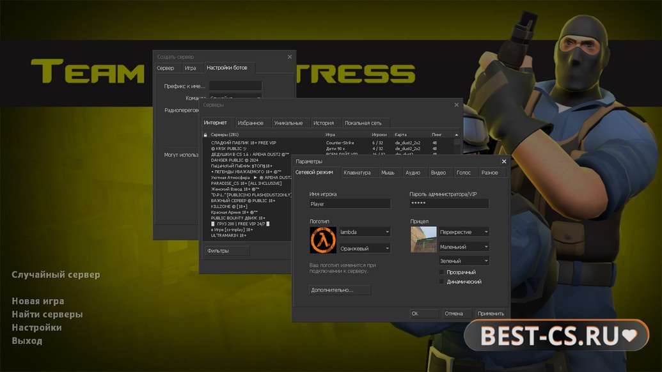Sort by the Игра column header
662x372 pixels.
click(347, 135)
